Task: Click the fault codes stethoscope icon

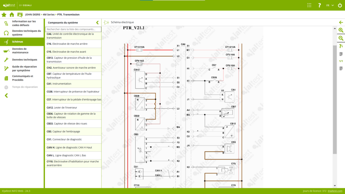Action: click(6, 23)
